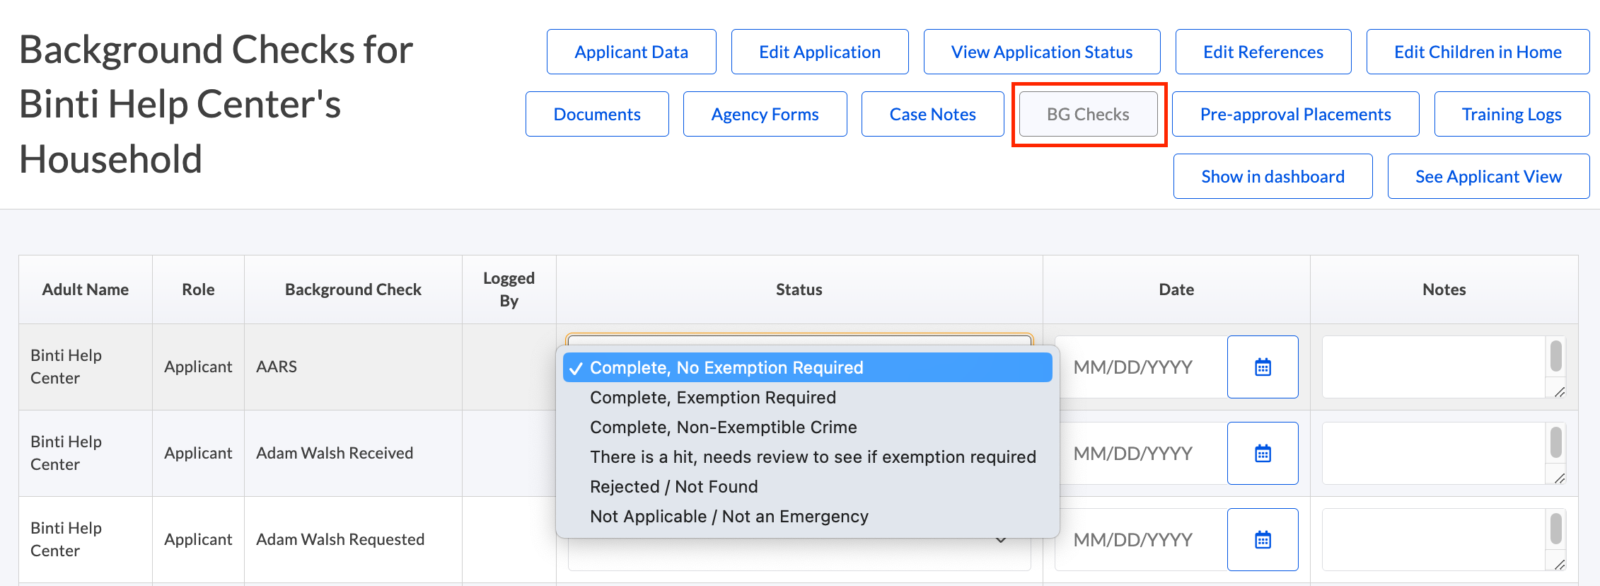Click scrollbar in AARS notes box
The width and height of the screenshot is (1600, 586).
click(1555, 356)
